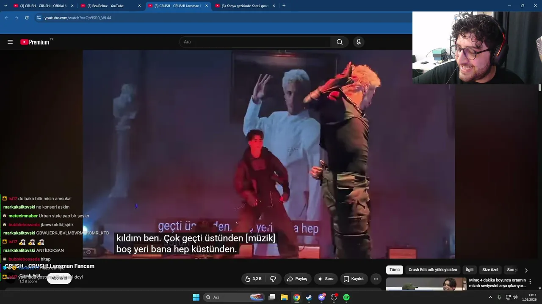542x304 pixels.
Task: Like the video showing 3,2 B likes
Action: (x=253, y=279)
